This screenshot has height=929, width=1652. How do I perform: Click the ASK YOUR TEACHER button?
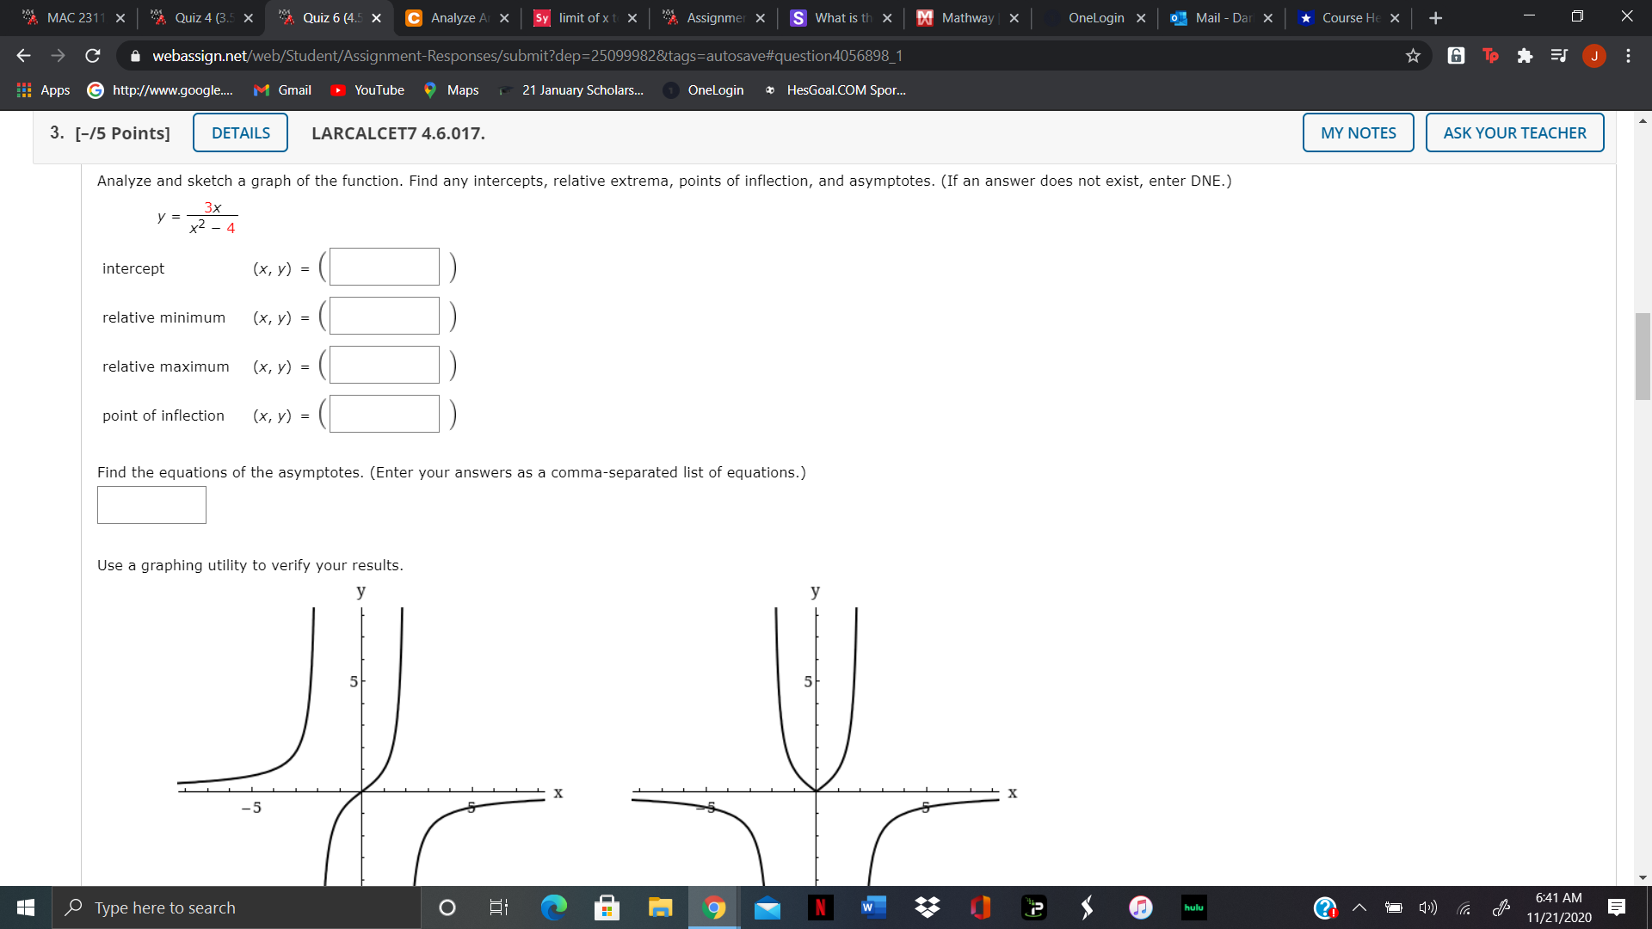[1514, 132]
